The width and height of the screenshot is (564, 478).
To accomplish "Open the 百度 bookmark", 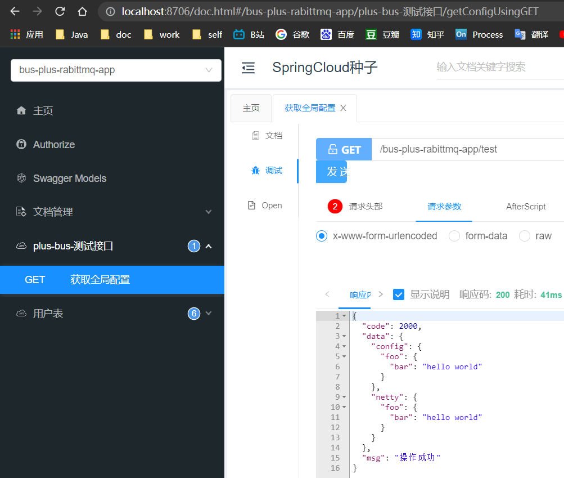I will (337, 34).
